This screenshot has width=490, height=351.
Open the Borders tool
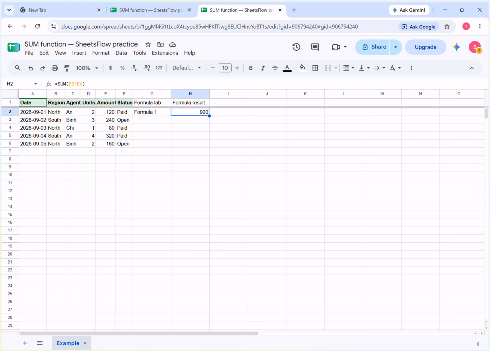click(x=315, y=68)
